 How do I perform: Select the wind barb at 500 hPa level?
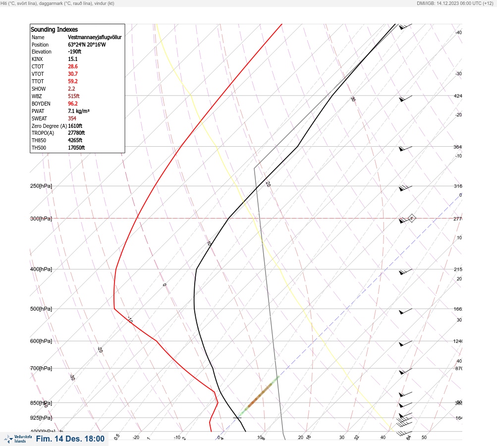click(x=405, y=311)
